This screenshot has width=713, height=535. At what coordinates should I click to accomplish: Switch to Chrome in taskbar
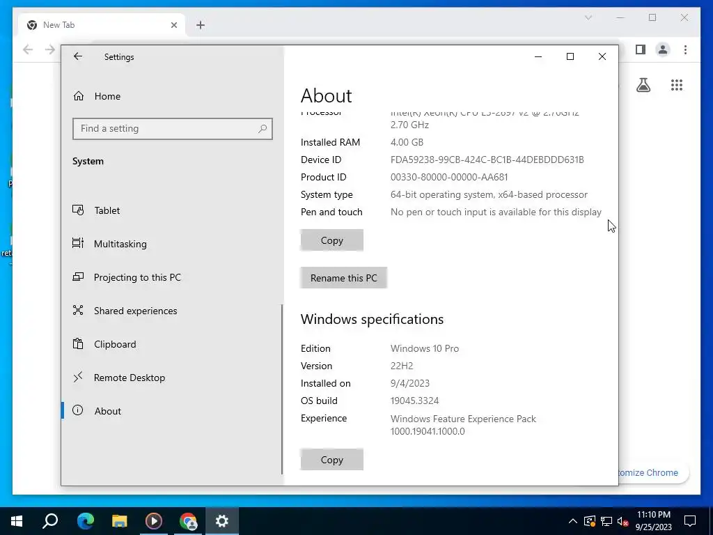(x=188, y=521)
